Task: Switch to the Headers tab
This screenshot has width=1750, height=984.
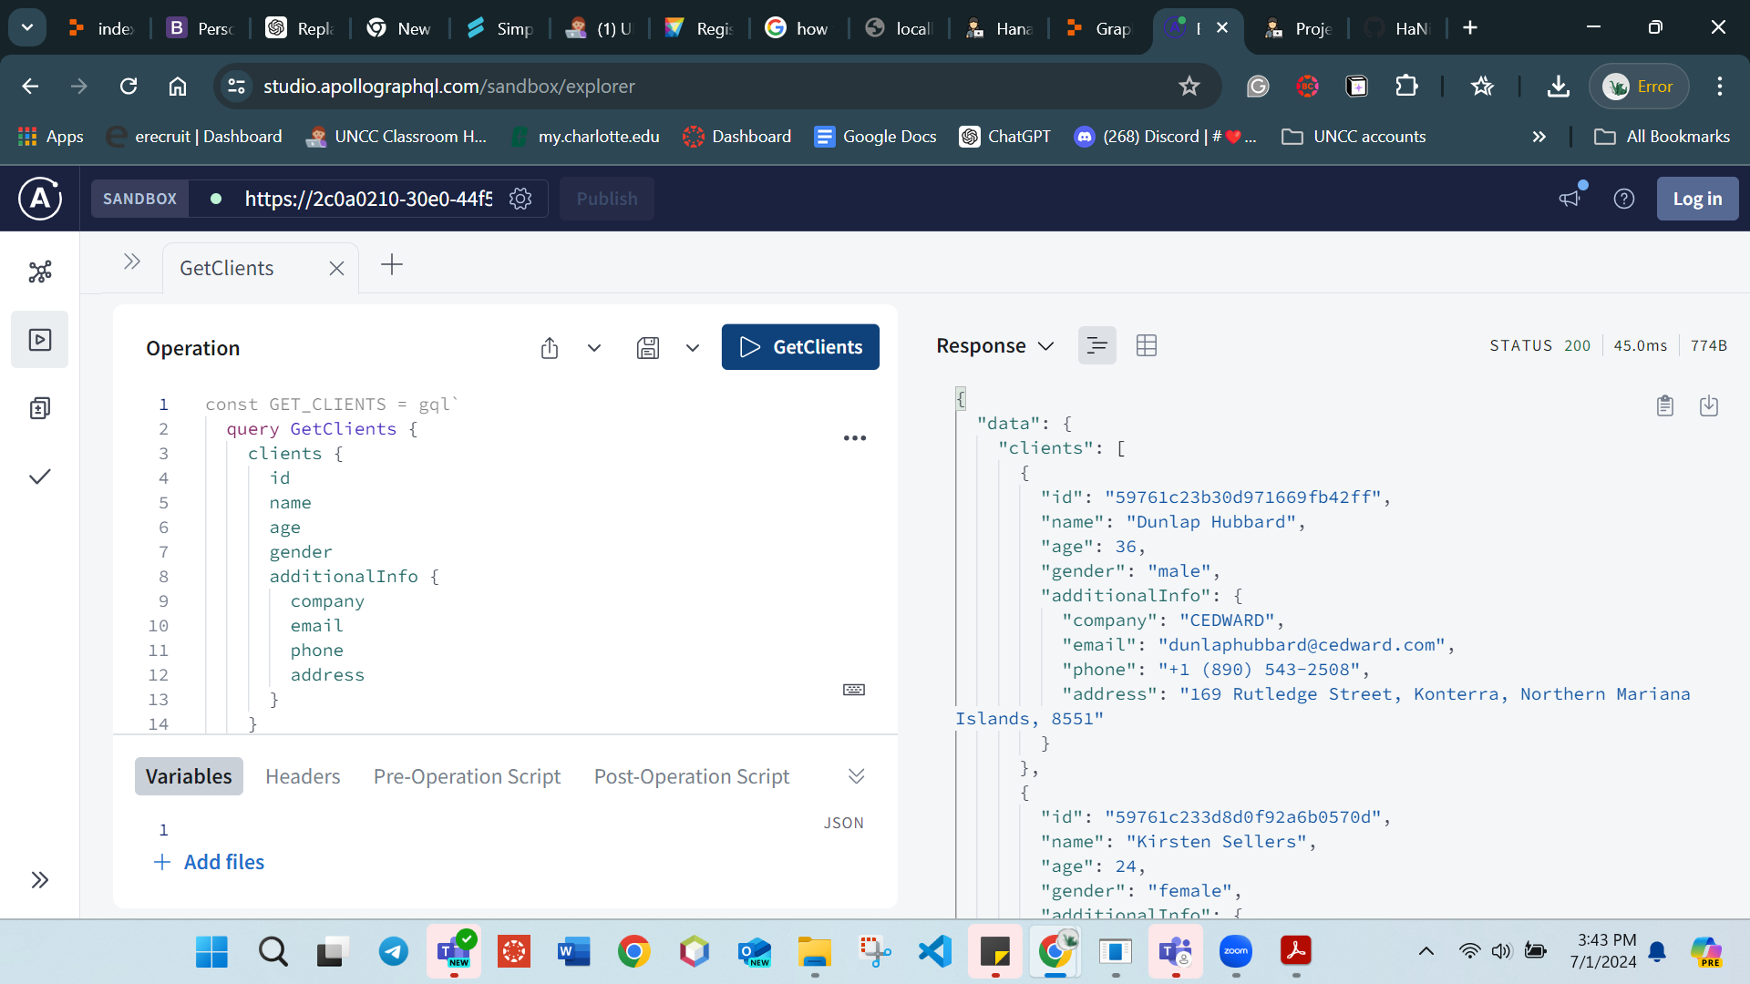Action: click(303, 776)
